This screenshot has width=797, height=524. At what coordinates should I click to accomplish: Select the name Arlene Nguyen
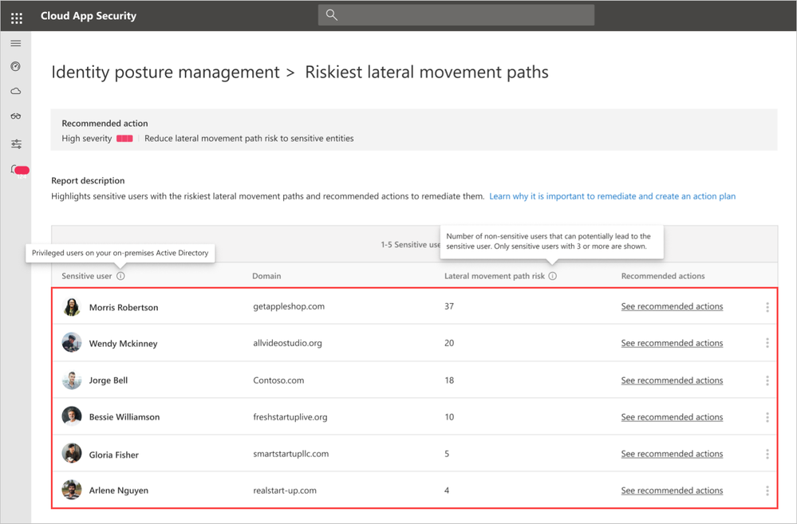pos(118,491)
